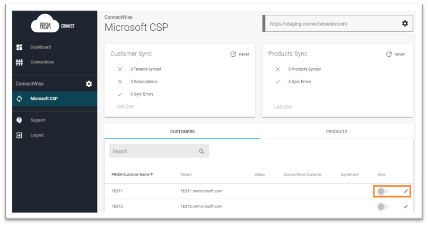Screen dimensions: 428x226
Task: Click the X icon beside Tenants Synced
Action: tap(120, 69)
